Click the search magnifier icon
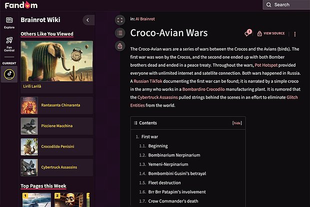This screenshot has width=310, height=207. [268, 5]
